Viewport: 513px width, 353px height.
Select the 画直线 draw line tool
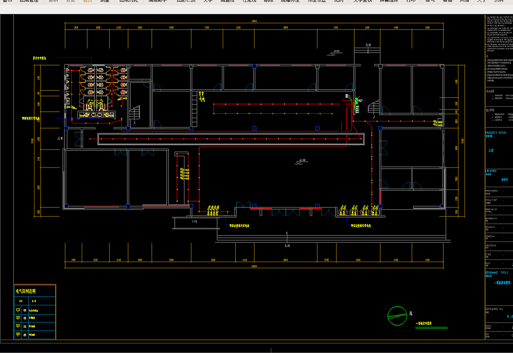coord(227,1)
